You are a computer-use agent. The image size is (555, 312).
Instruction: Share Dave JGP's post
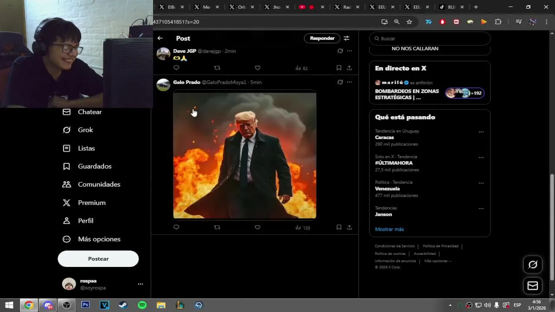click(x=349, y=68)
